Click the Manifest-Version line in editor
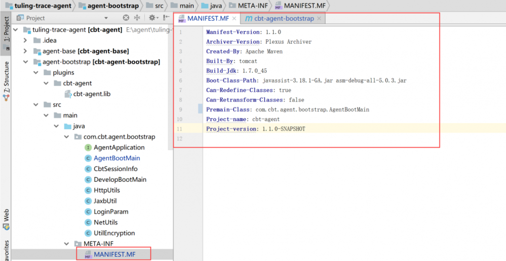 [x=244, y=32]
